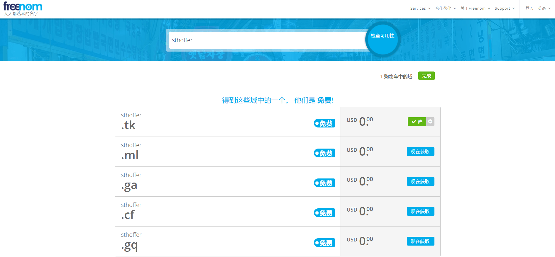Viewport: 555px width, 257px height.
Task: Click the 免费 badge for .cf
Action: [324, 213]
